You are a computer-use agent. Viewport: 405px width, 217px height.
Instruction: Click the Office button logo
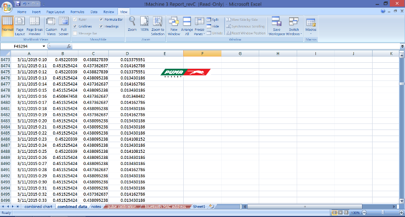(7, 7)
